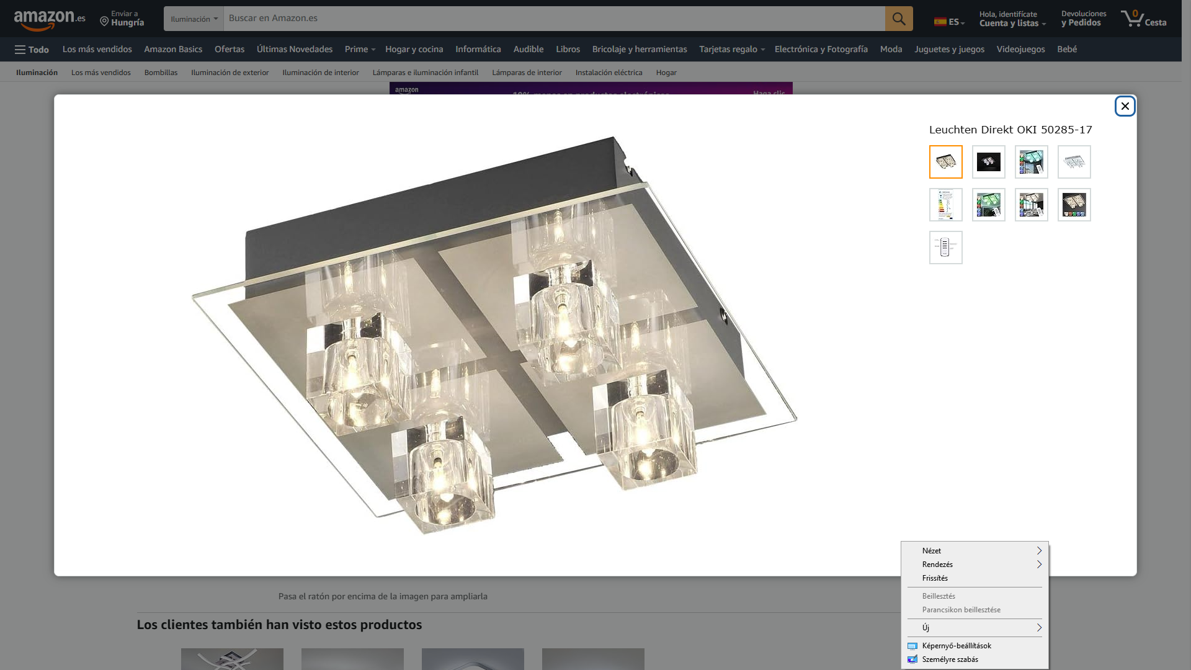The image size is (1191, 670).
Task: Go to Amazon Basics
Action: [173, 49]
